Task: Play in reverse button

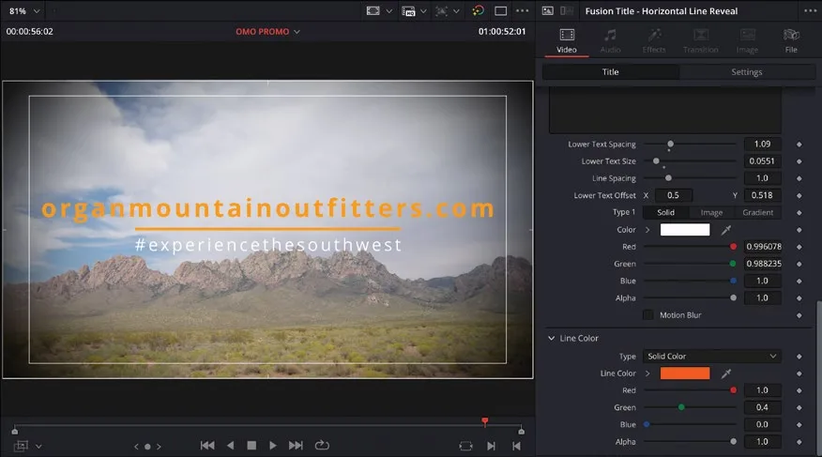Action: coord(231,446)
